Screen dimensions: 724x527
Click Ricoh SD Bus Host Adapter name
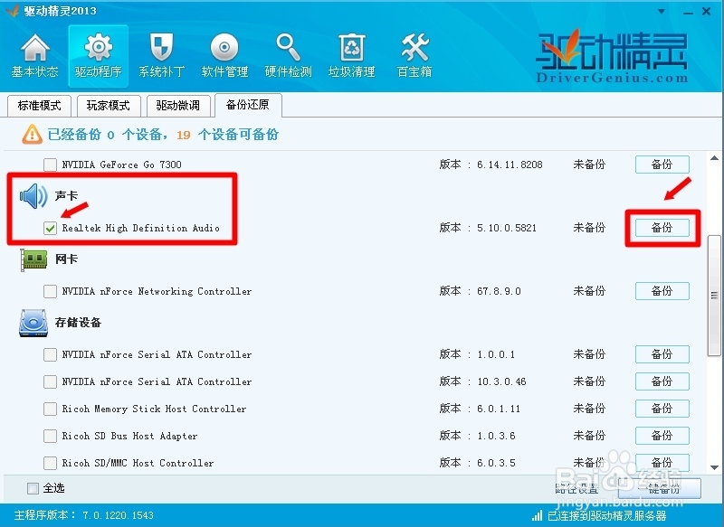tap(129, 437)
